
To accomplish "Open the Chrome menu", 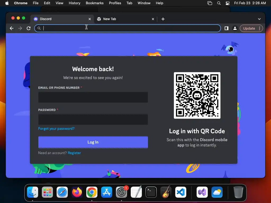I will coord(21,3).
